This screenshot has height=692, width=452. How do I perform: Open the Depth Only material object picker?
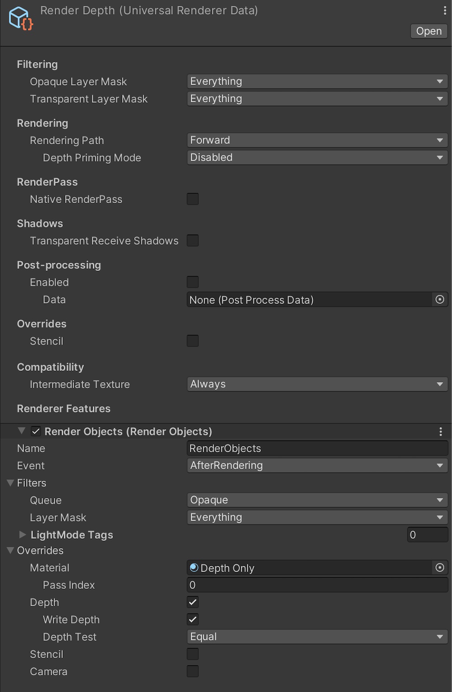click(x=439, y=568)
